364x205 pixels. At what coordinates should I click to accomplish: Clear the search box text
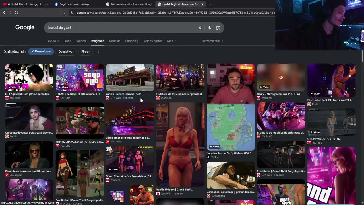click(200, 28)
